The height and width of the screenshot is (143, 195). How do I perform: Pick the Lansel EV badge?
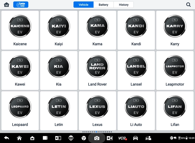136,66
